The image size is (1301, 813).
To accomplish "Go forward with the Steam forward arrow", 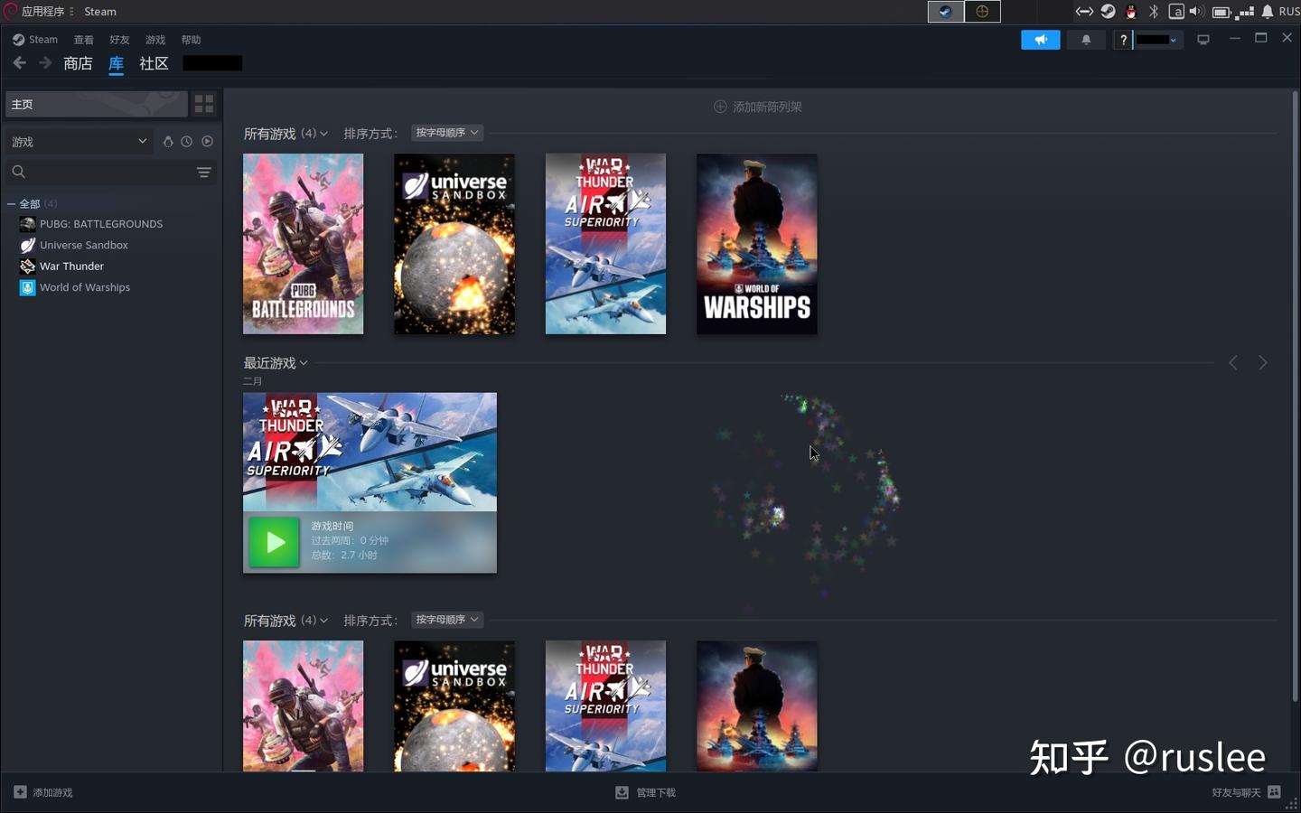I will tap(45, 63).
